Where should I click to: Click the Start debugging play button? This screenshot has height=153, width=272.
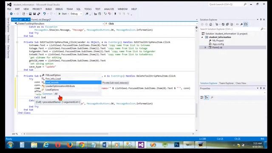(59, 14)
